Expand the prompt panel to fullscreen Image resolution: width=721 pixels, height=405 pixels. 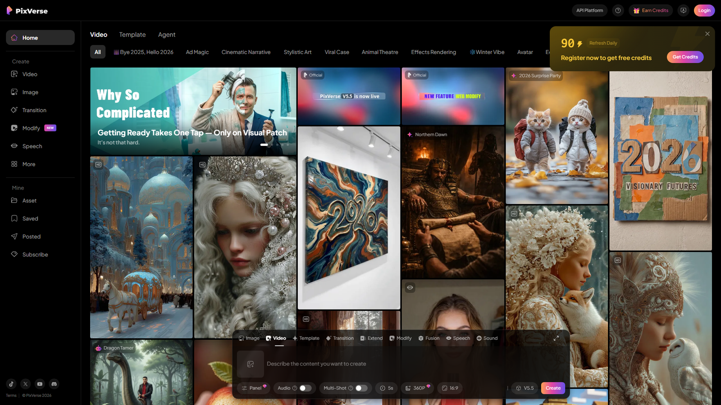pyautogui.click(x=556, y=338)
